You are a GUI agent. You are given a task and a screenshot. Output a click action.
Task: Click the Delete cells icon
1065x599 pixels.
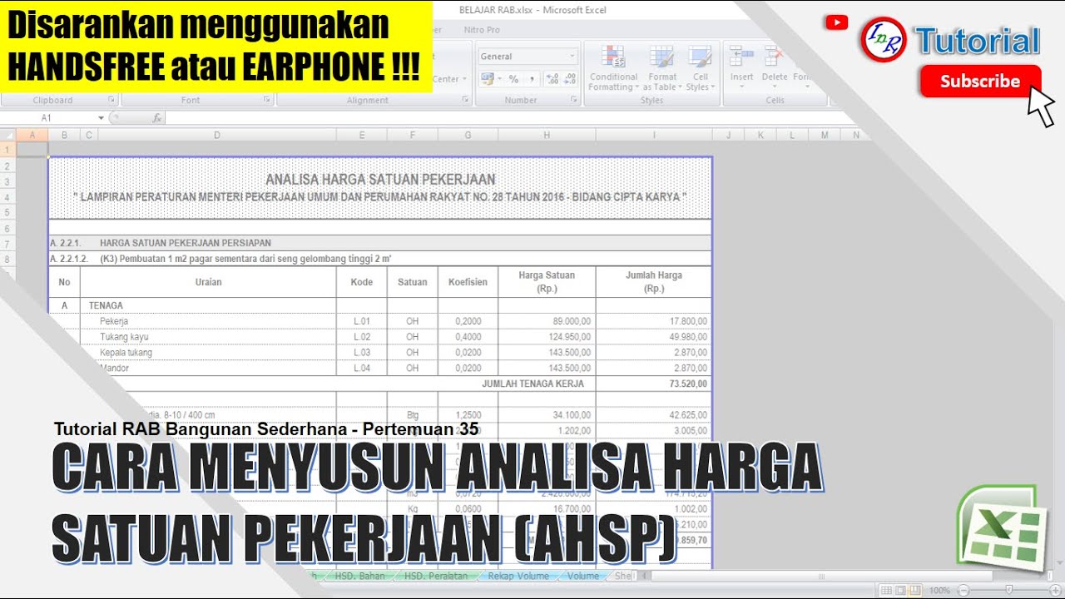774,57
